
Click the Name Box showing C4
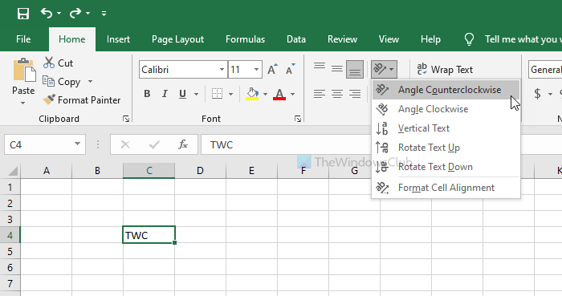coord(38,144)
